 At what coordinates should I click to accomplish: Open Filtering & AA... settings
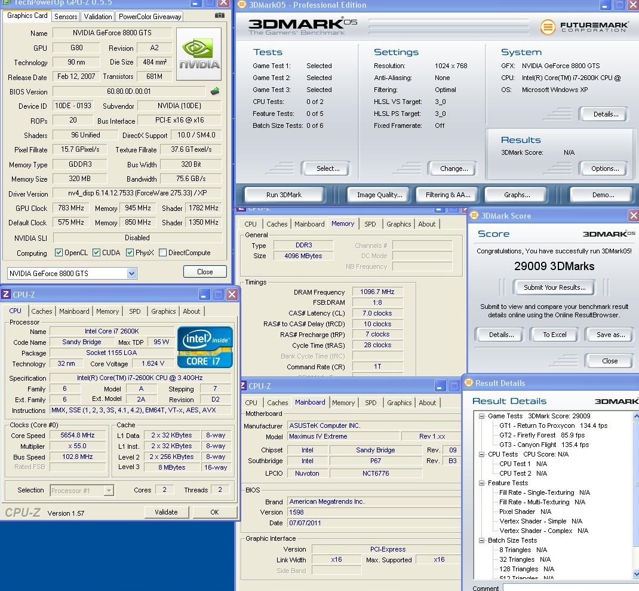click(x=448, y=195)
